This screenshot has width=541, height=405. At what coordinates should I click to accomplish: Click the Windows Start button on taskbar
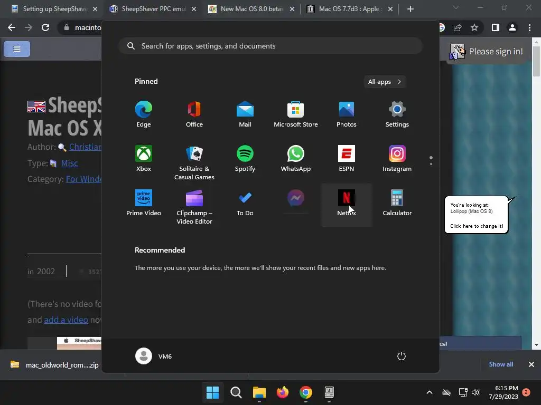[x=212, y=392]
